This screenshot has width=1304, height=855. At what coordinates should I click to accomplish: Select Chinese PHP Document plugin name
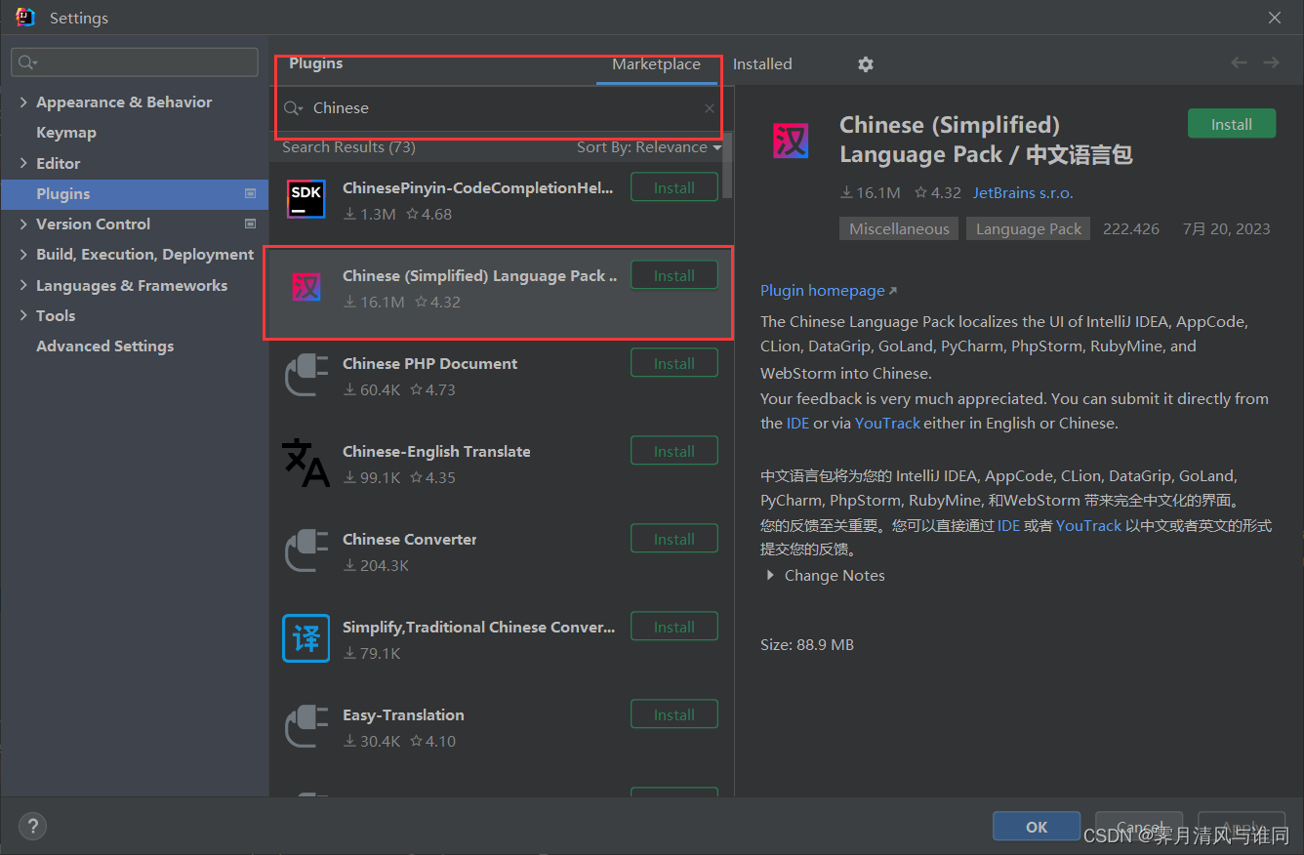coord(429,364)
